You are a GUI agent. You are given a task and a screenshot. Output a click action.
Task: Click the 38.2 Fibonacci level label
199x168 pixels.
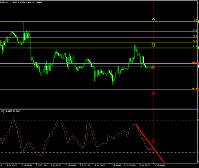[195, 36]
